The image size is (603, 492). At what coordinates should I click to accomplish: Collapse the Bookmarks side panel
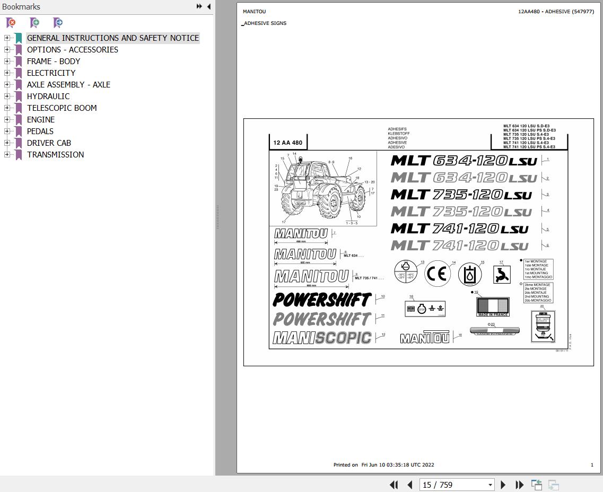coord(209,6)
